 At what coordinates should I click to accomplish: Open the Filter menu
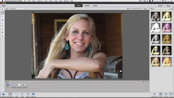point(56,1)
